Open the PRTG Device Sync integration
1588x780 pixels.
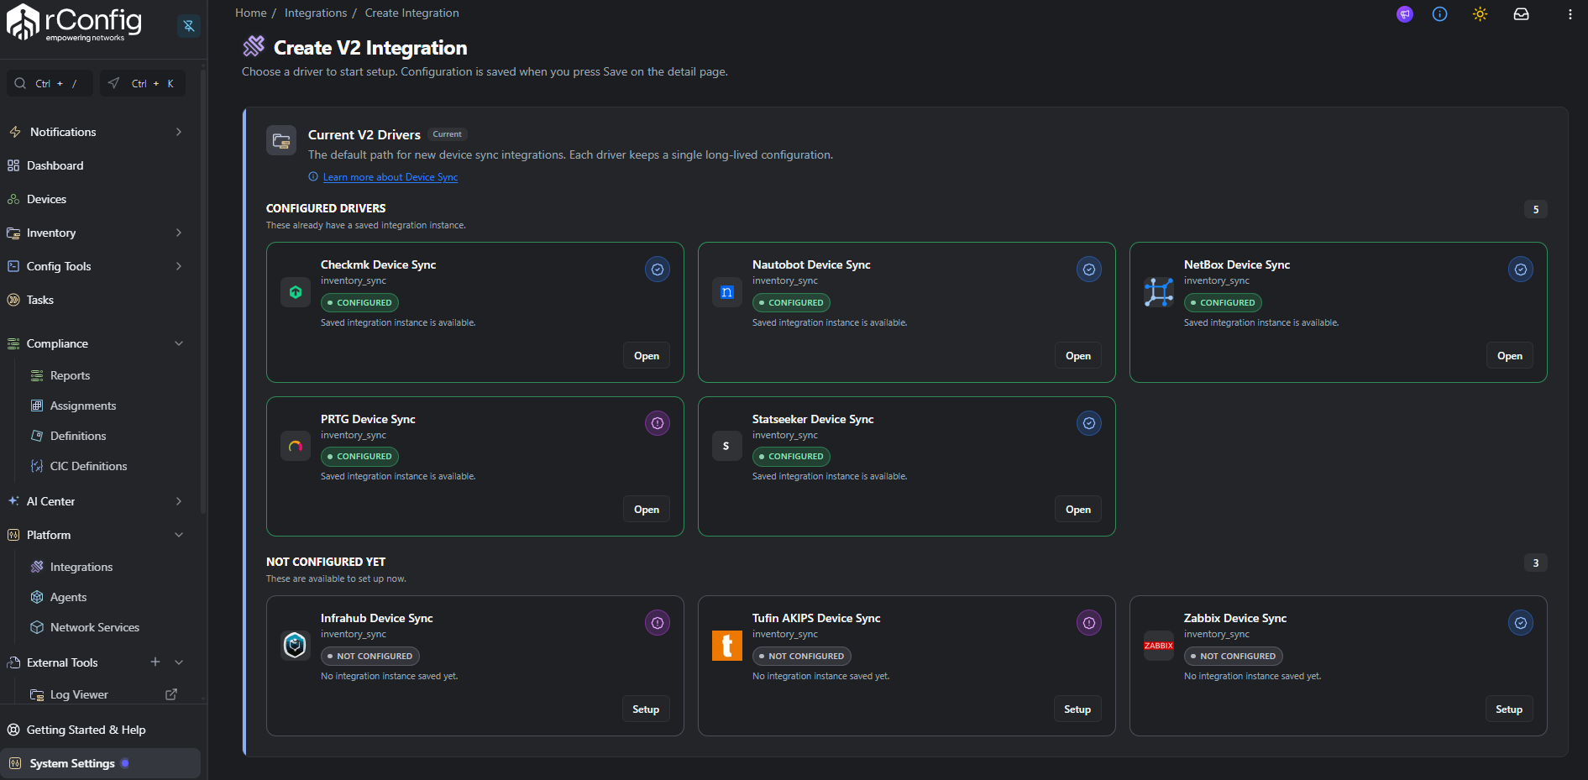click(647, 510)
